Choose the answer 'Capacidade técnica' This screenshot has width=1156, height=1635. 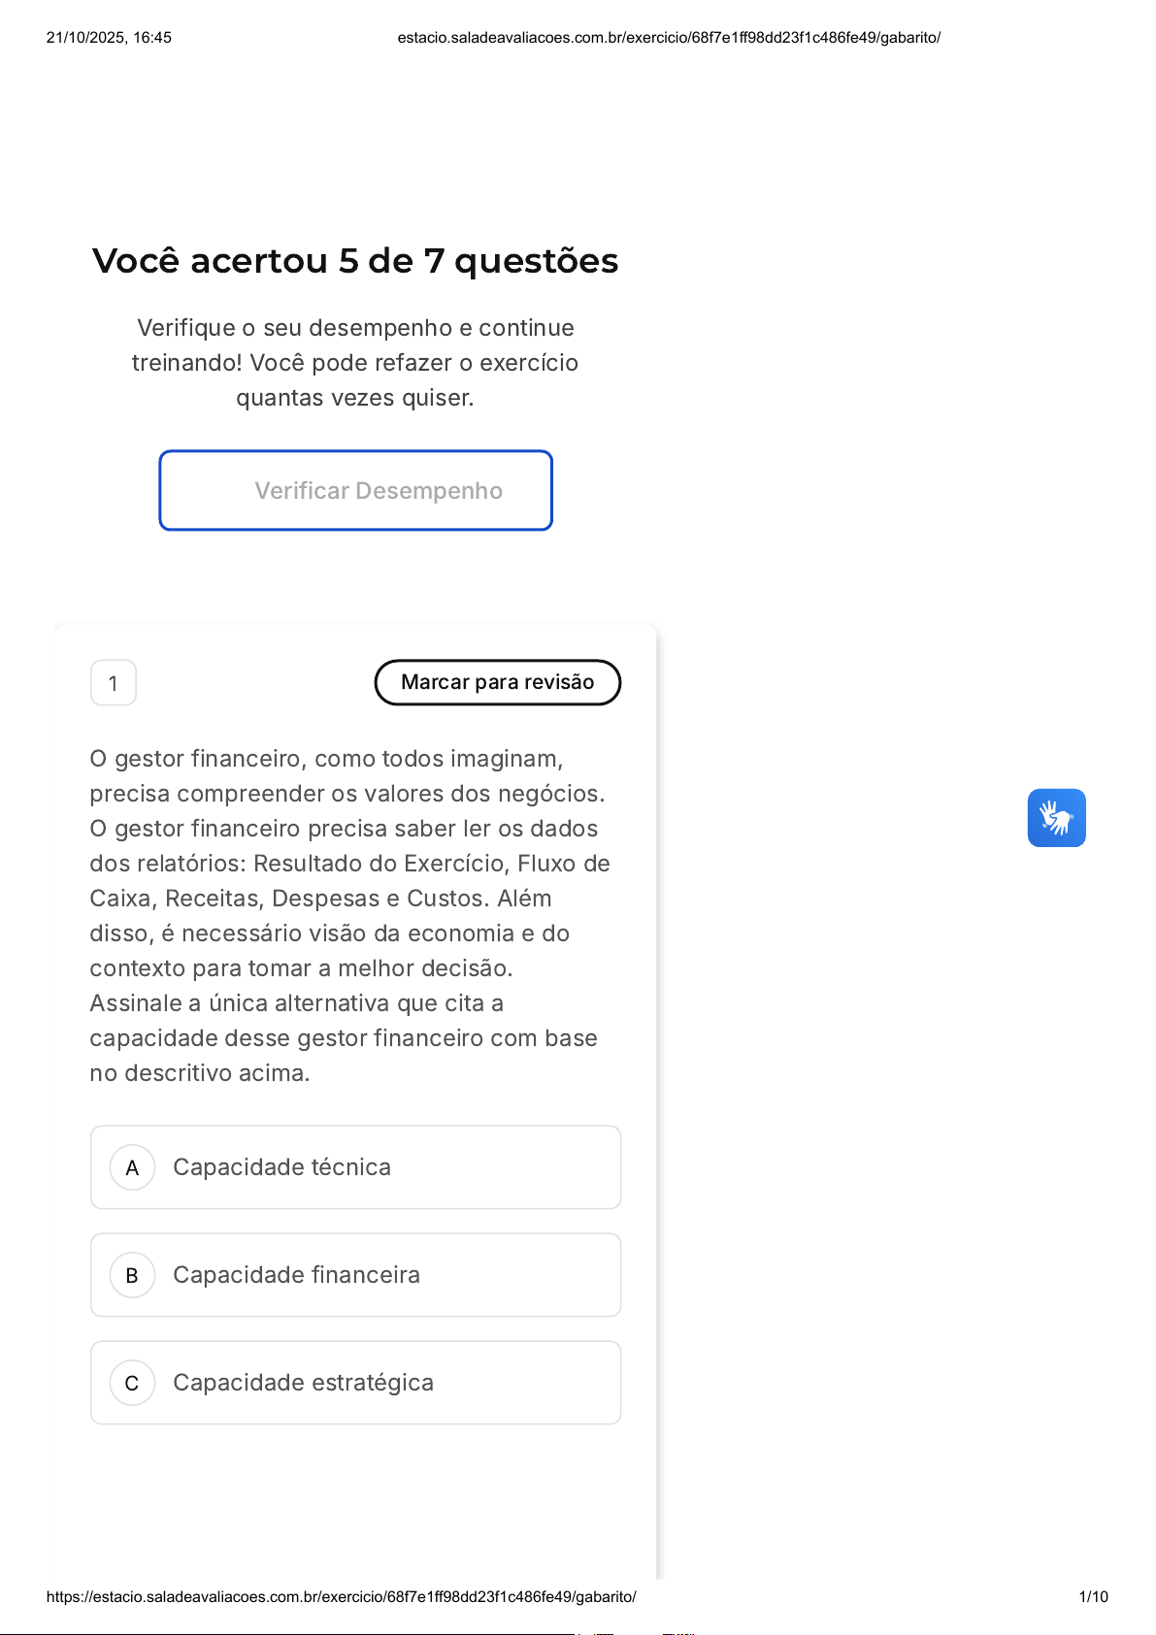[281, 1167]
